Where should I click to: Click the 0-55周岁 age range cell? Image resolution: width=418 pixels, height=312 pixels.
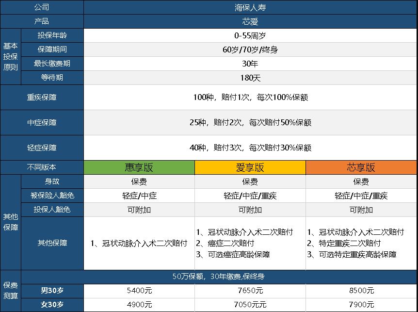251,35
